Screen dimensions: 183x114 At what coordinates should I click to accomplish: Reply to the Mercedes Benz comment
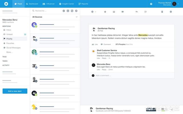104,70
